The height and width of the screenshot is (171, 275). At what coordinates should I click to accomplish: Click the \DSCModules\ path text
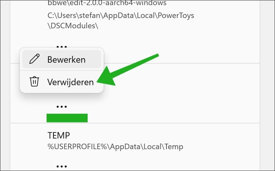(x=73, y=26)
